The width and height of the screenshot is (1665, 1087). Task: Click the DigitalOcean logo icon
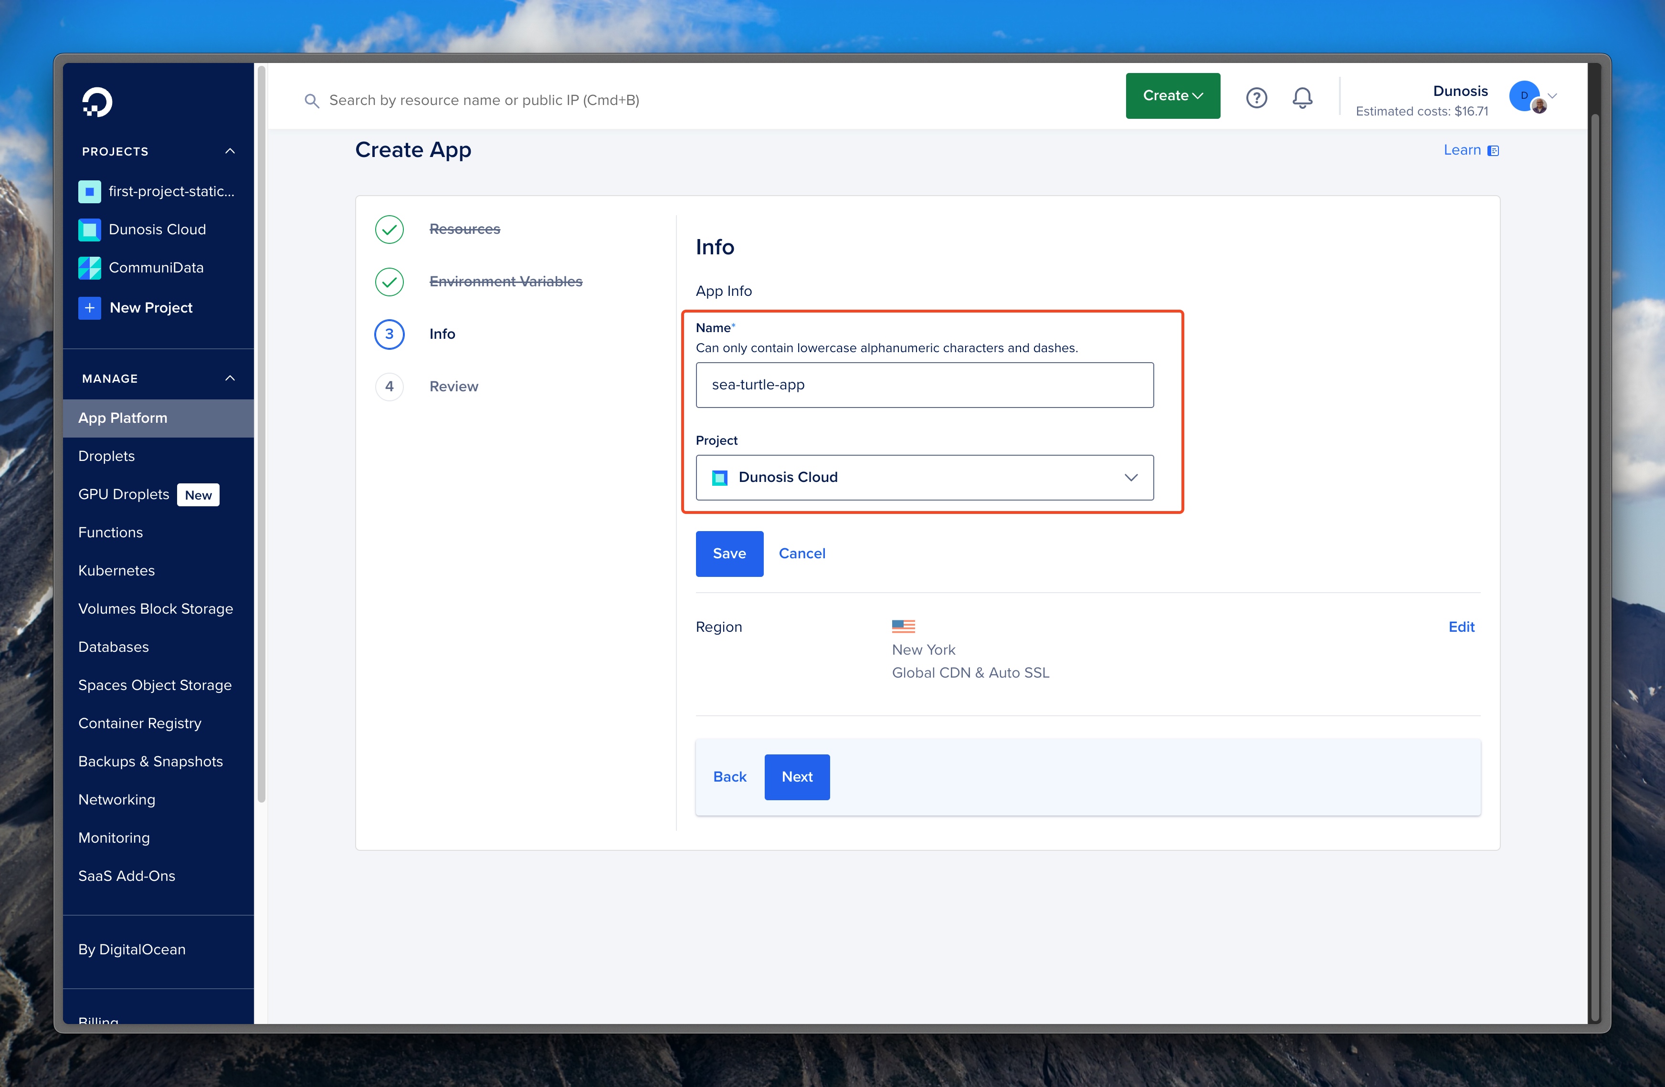pos(96,102)
